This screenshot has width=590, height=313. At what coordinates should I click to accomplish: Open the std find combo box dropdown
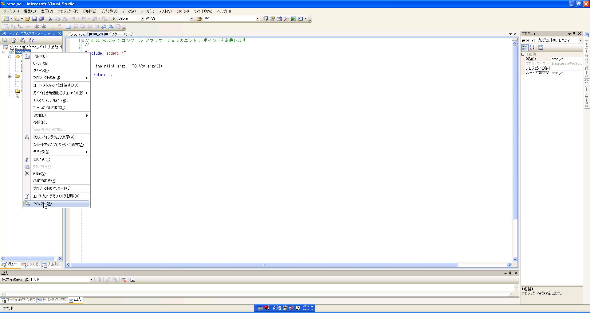point(258,19)
